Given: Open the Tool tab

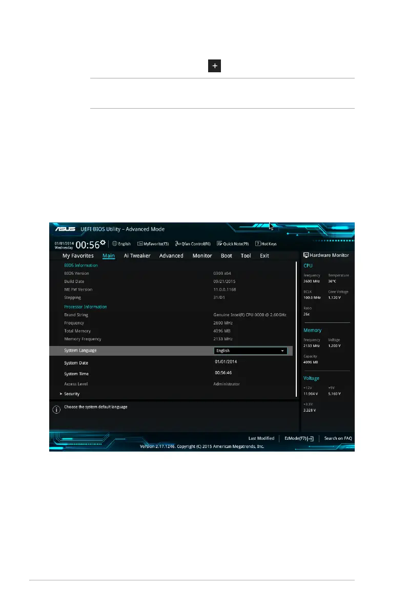Looking at the screenshot, I should (x=246, y=256).
